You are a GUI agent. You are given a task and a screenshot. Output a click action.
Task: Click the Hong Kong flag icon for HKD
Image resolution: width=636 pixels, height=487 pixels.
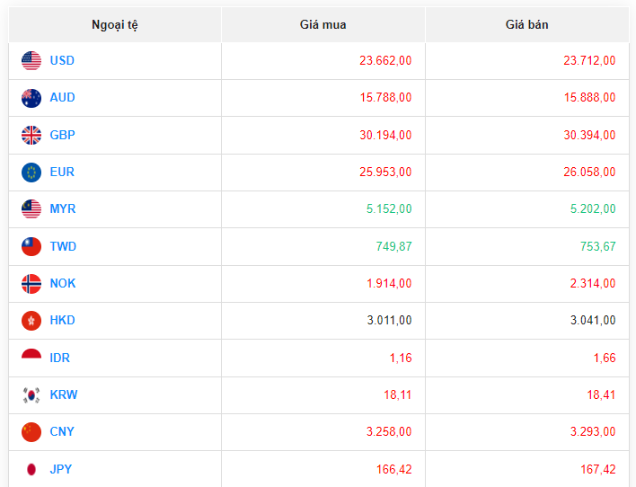31,321
